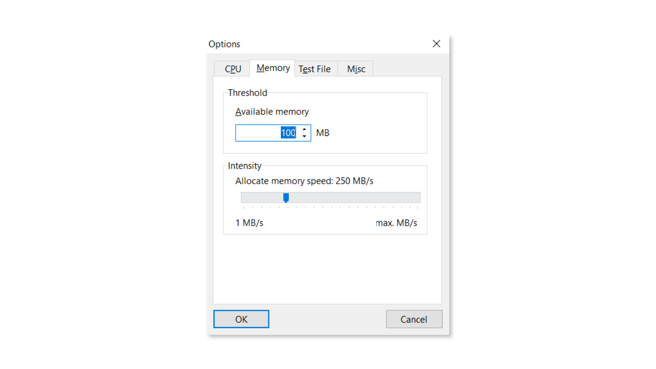Close the Options dialog window

coord(436,44)
